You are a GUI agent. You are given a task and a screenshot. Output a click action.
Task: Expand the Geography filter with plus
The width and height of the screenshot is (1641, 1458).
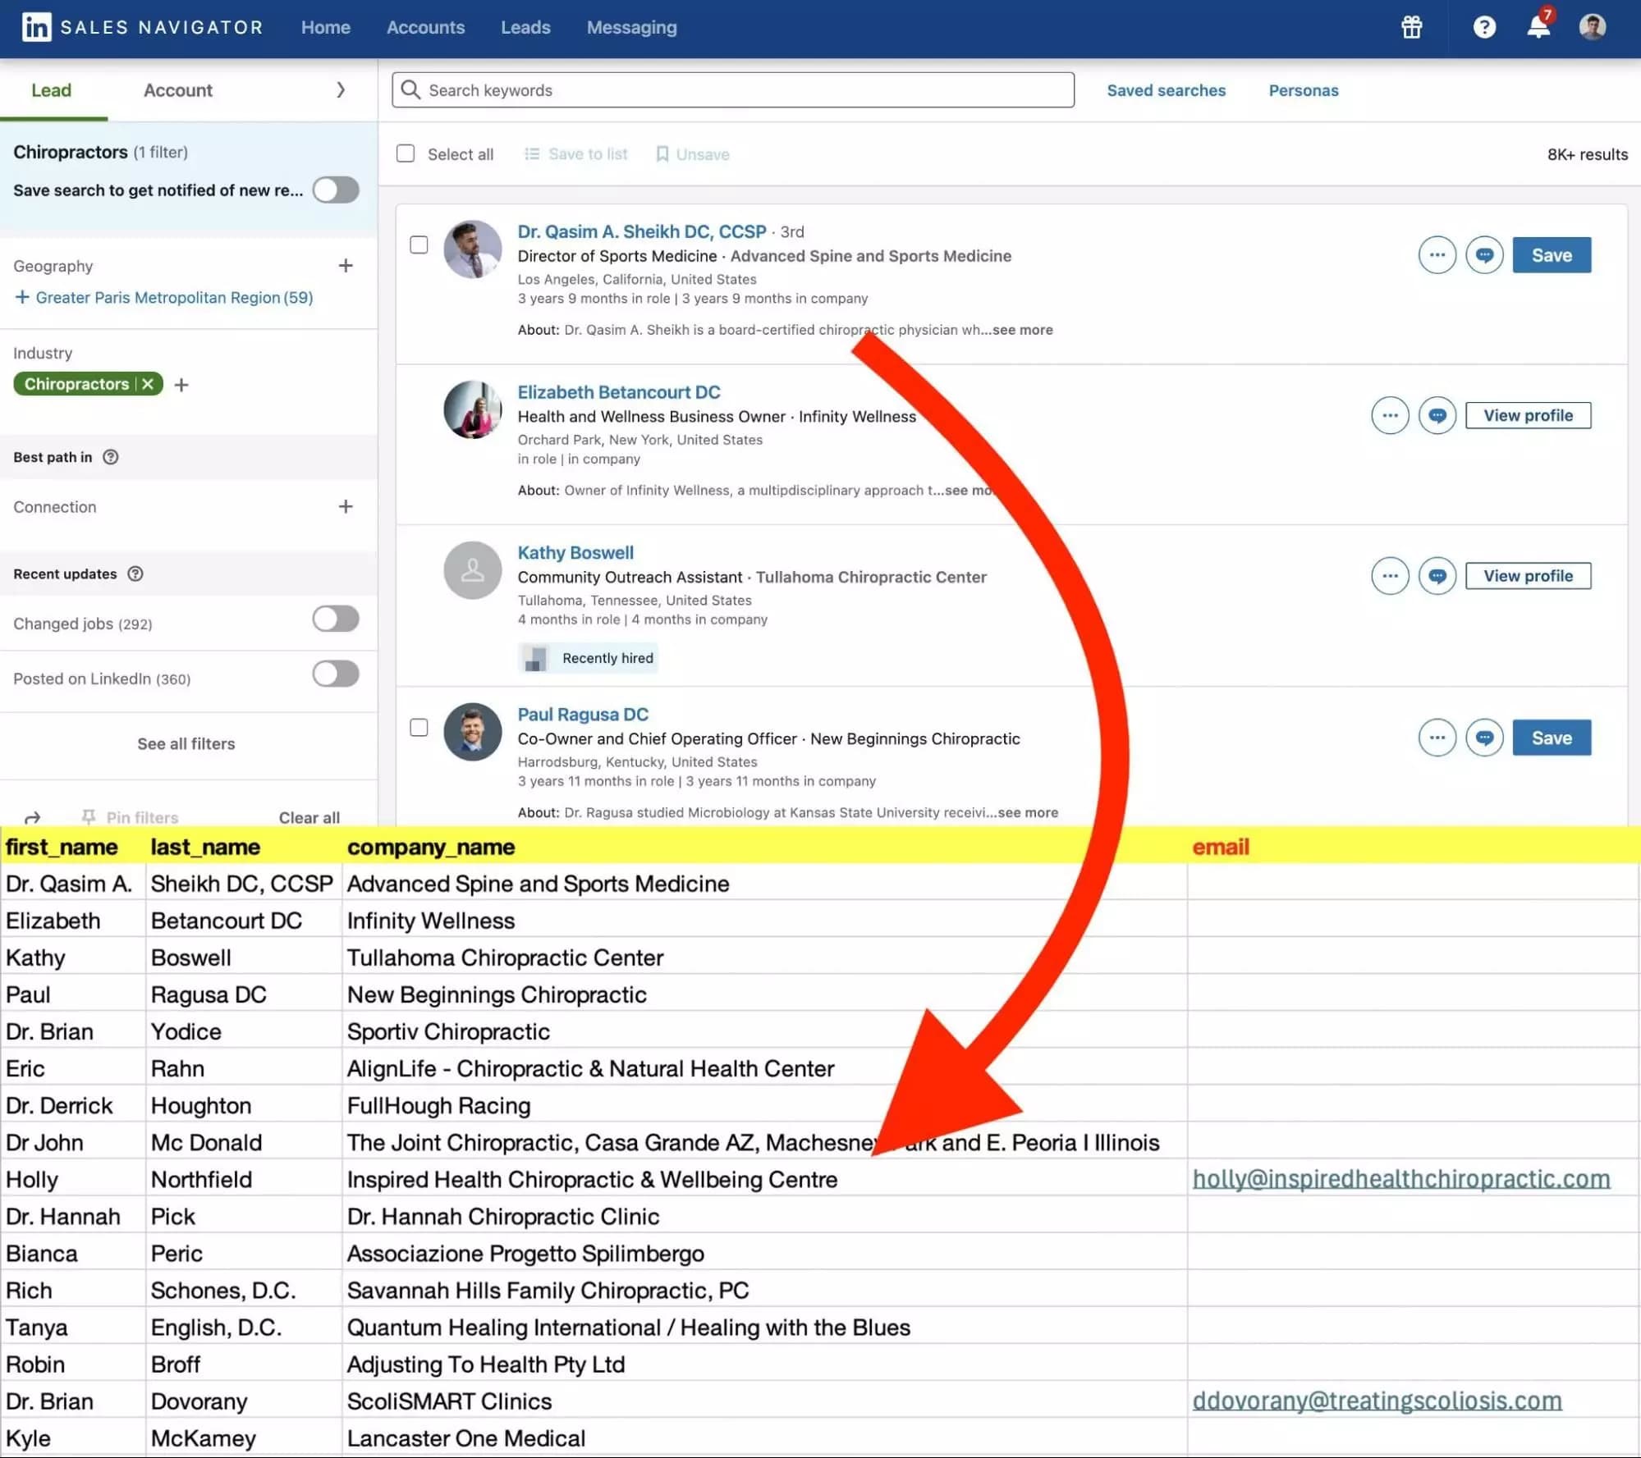coord(346,266)
